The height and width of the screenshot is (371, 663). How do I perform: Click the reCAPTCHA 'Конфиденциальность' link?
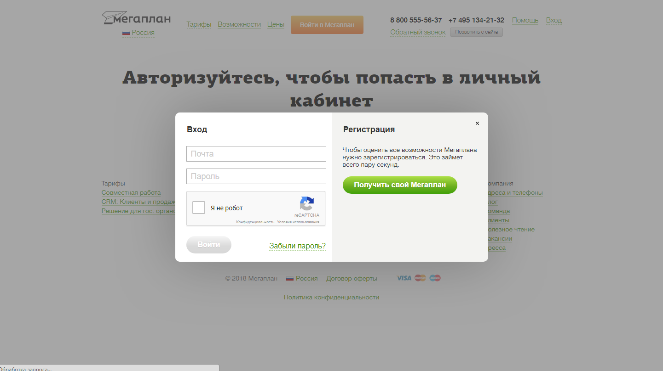pyautogui.click(x=255, y=222)
